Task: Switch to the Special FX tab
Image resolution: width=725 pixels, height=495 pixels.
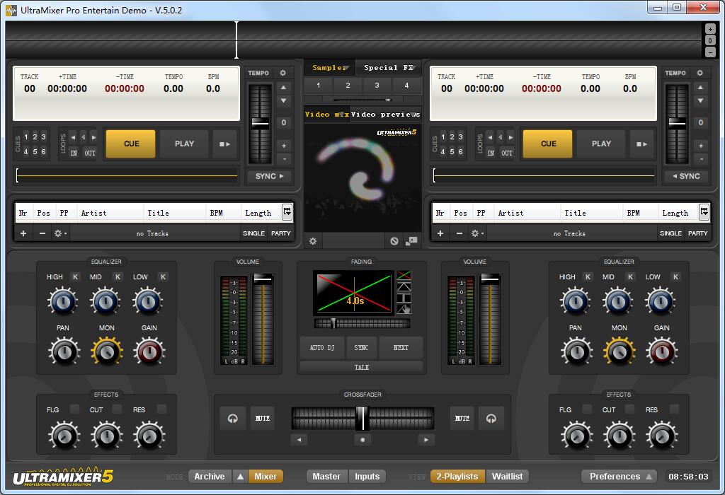Action: 388,68
